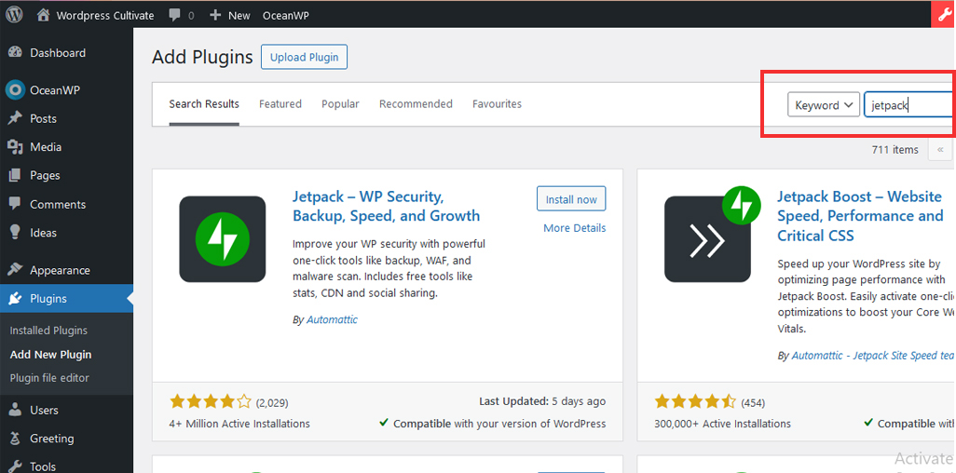Open the Jetpack Site Speed team author link
Viewport: 956px width, 473px height.
[874, 356]
